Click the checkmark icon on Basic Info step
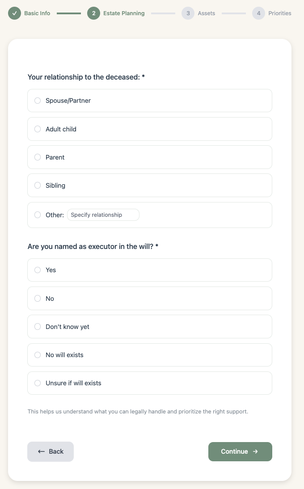 click(x=14, y=13)
